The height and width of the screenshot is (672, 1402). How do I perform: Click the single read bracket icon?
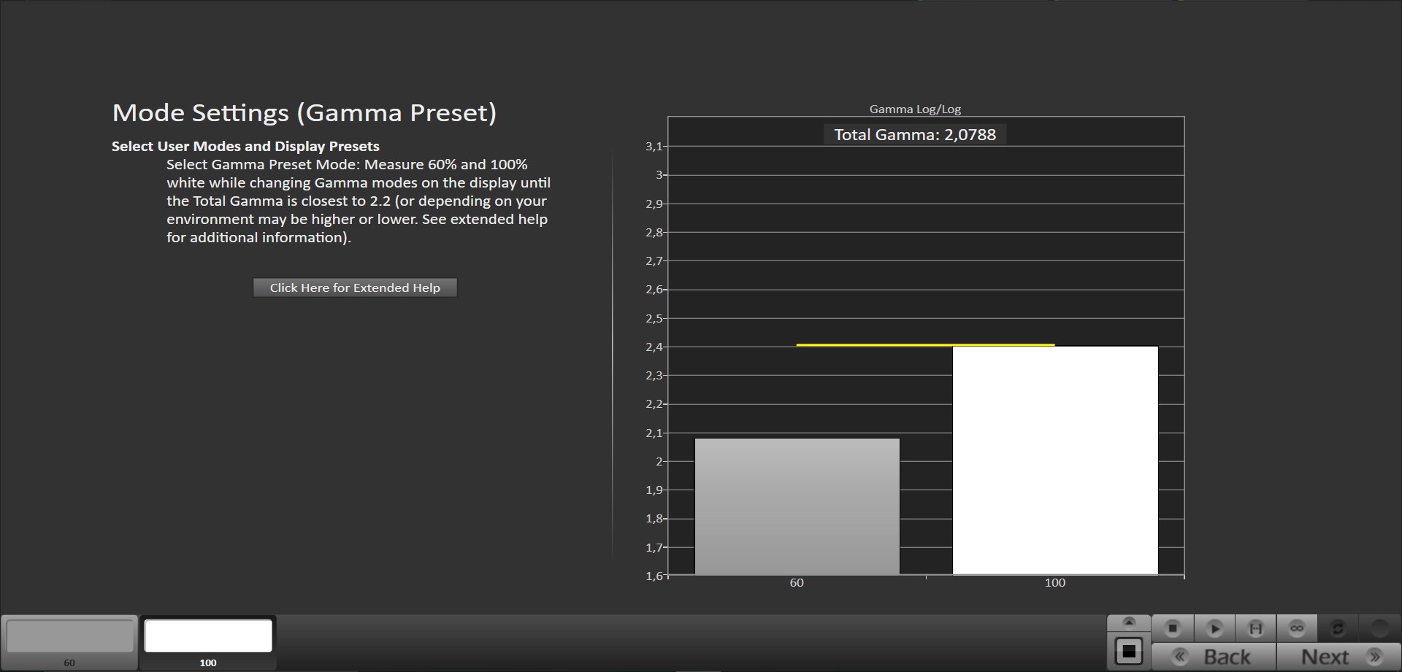click(1255, 628)
